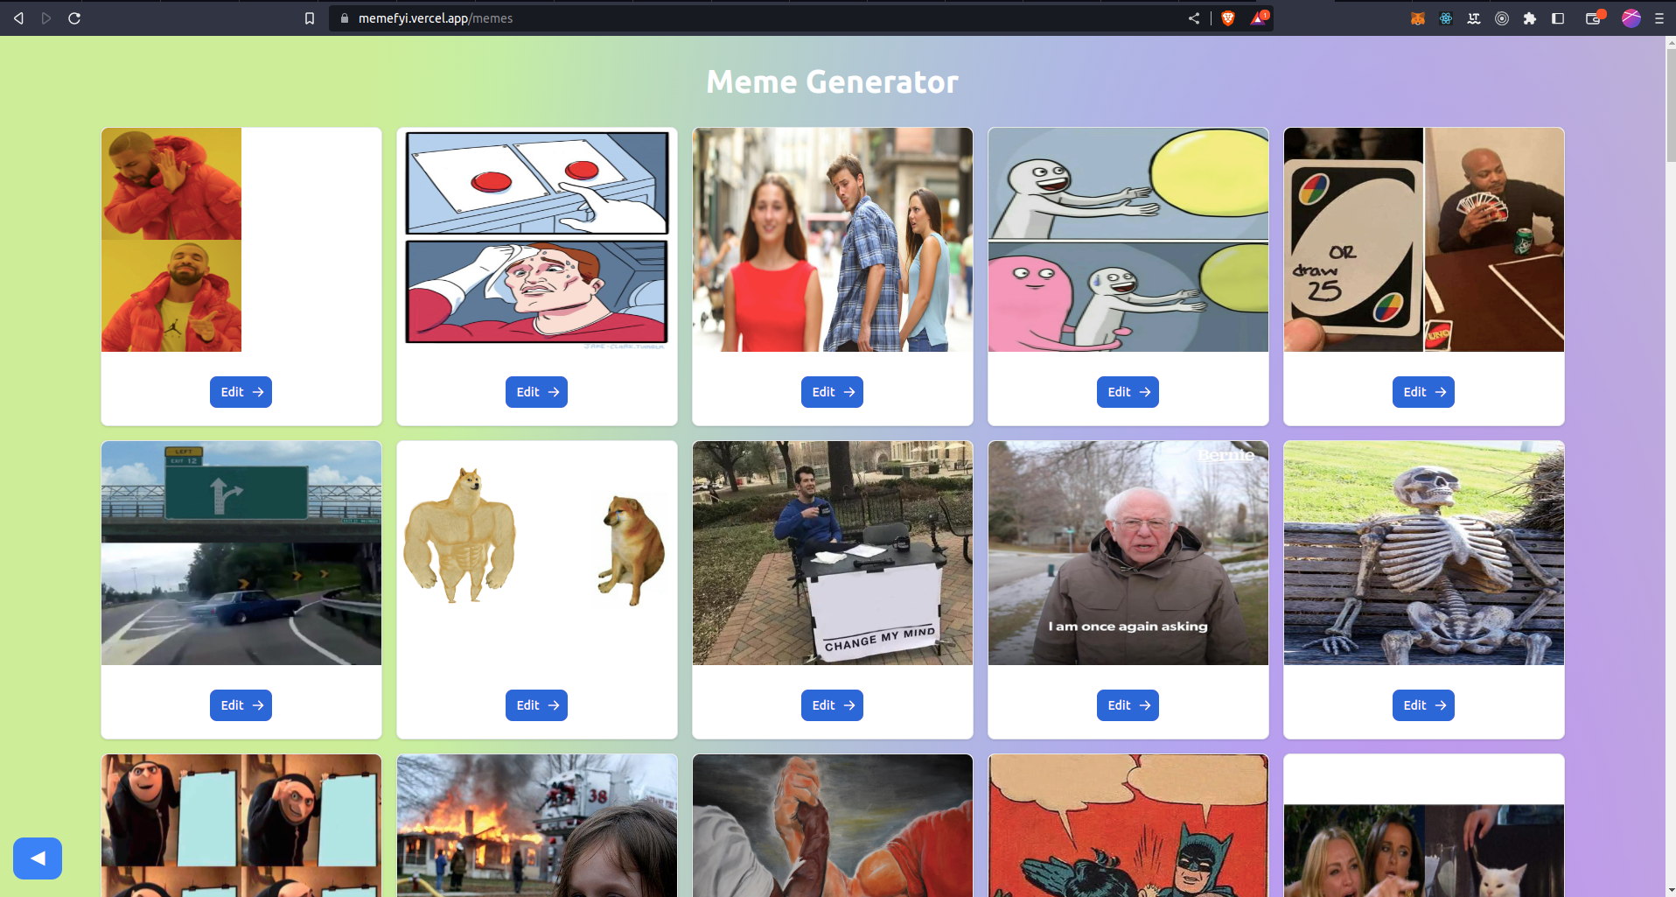Edit the Bernie once again asking meme

pyautogui.click(x=1128, y=705)
